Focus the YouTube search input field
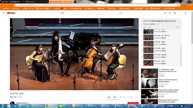 point(89,13)
